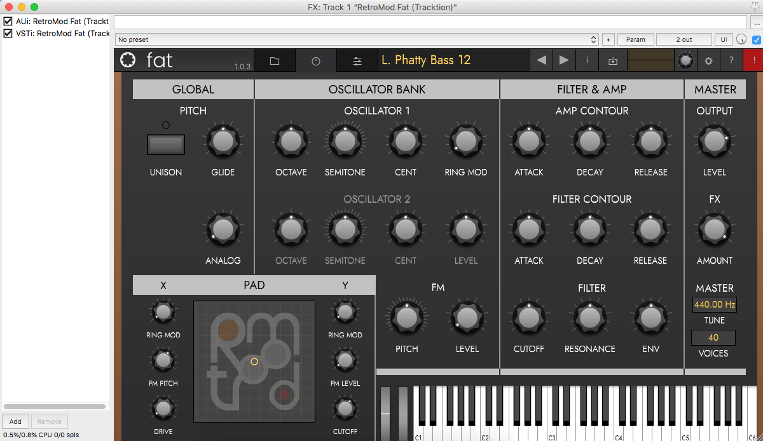This screenshot has height=441, width=763.
Task: Click the Filter section CUTOFF knob
Action: [528, 318]
